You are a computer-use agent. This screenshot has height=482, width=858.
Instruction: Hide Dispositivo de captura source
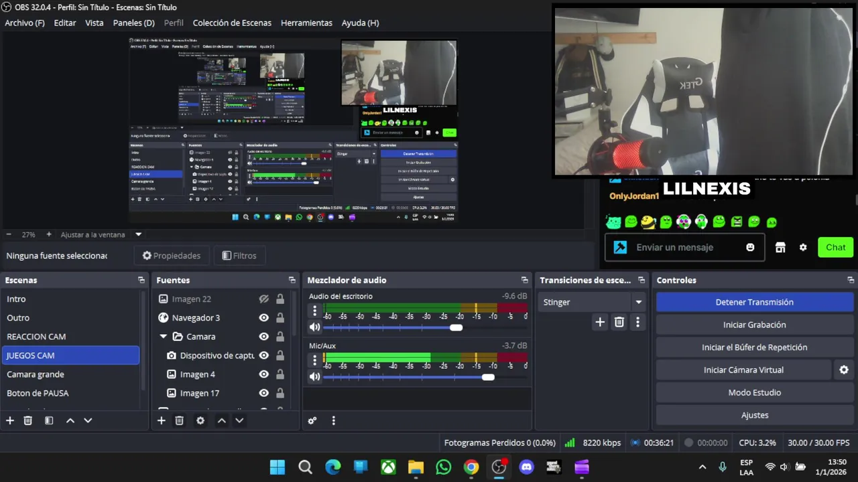pyautogui.click(x=264, y=355)
